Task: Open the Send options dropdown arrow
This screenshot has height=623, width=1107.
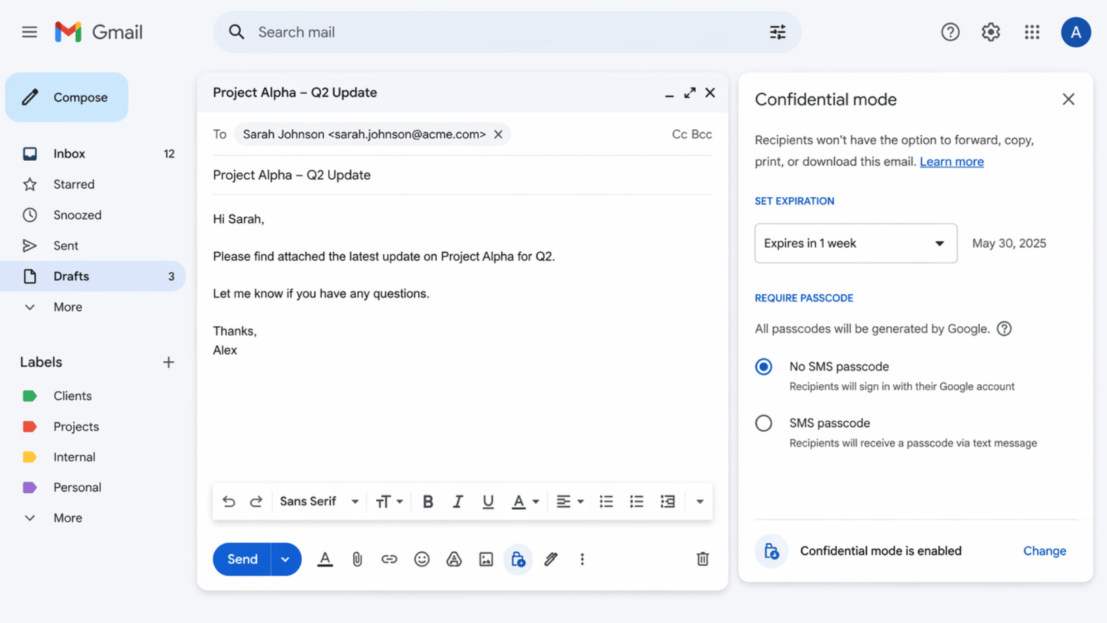Action: (x=285, y=559)
